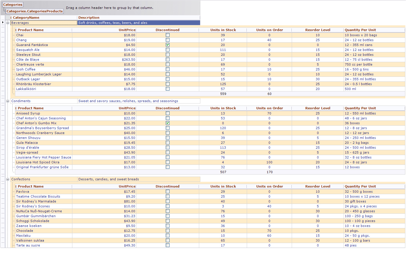The height and width of the screenshot is (260, 418).
Task: Sort Condiments by Units in Stock
Action: click(223, 108)
